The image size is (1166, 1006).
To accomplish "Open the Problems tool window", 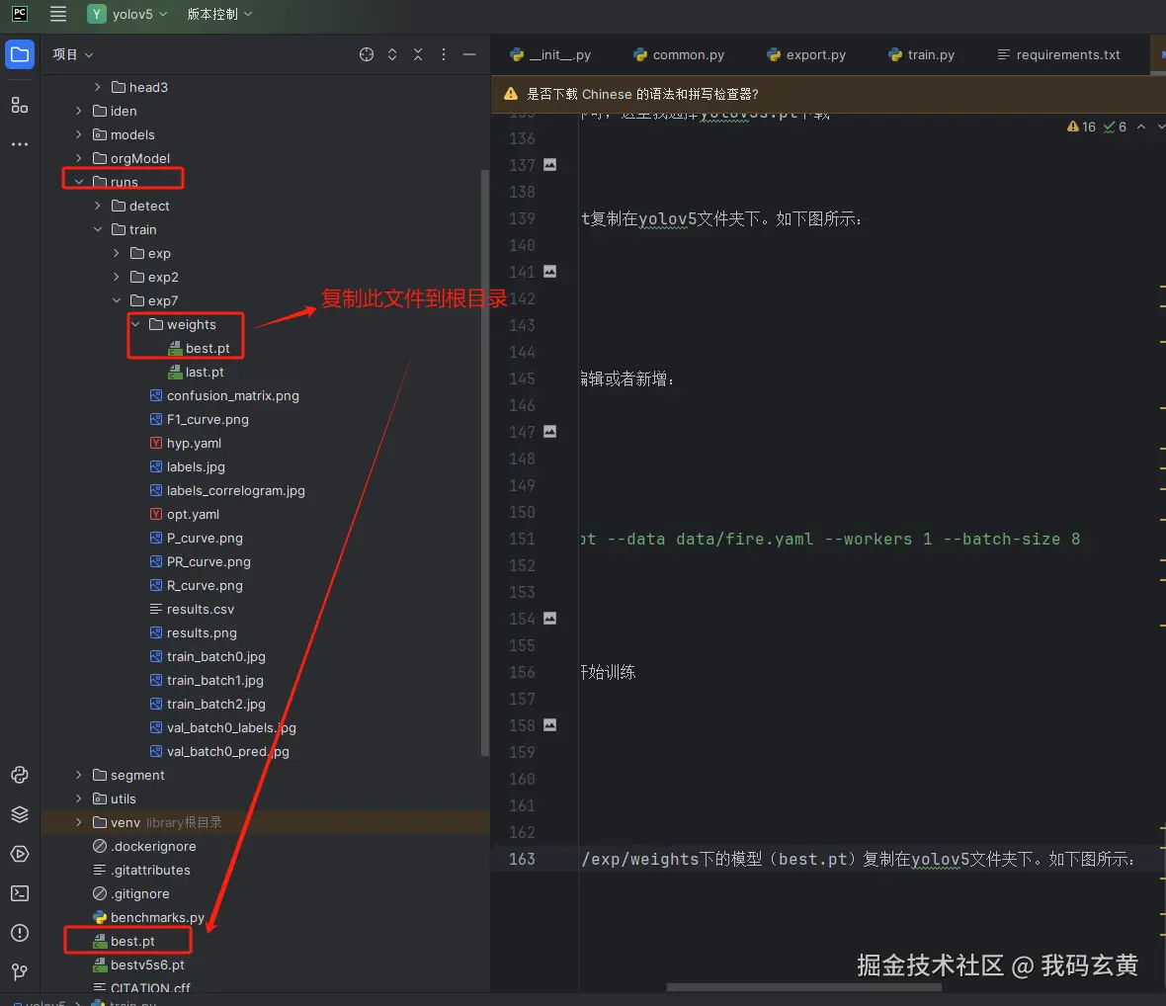I will 20,933.
